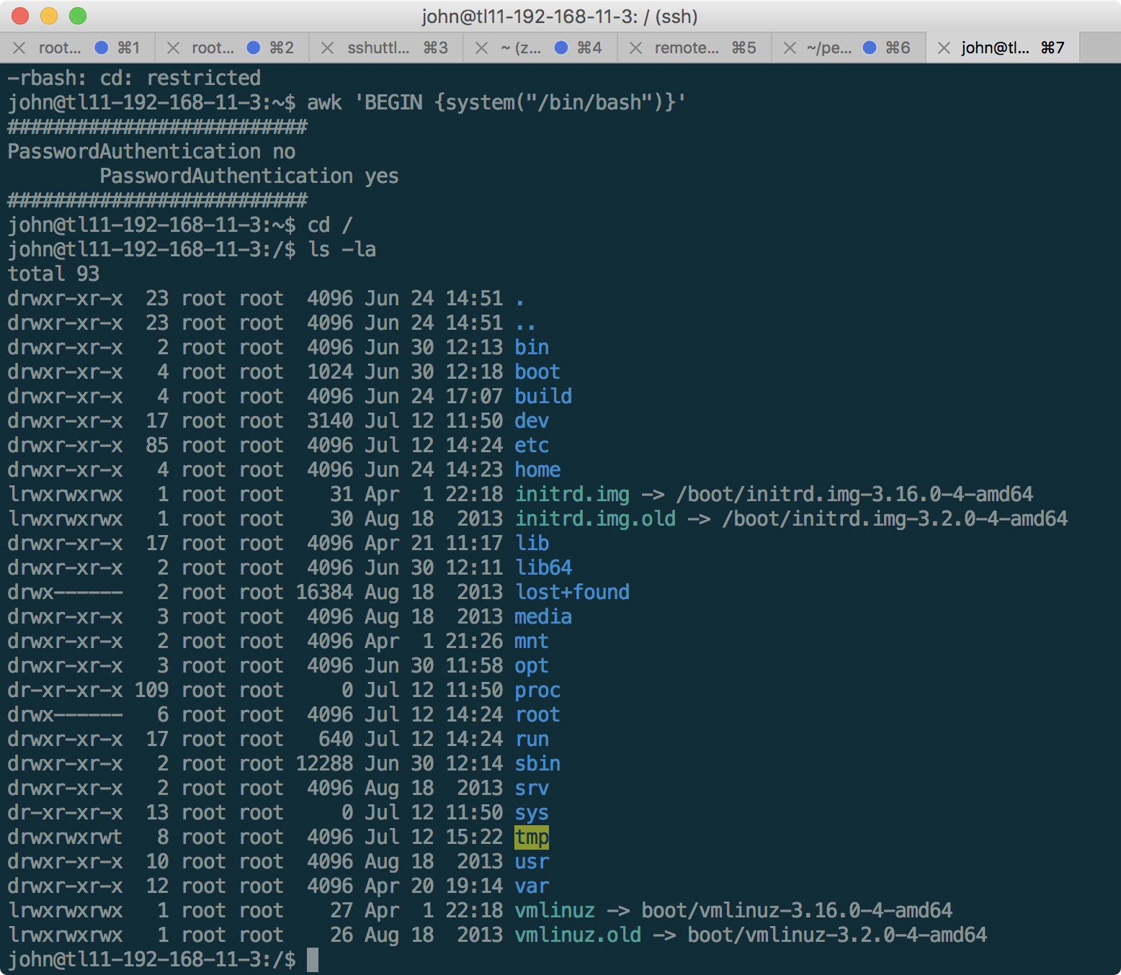Switch to the ~/pe... tab ⌘6

pos(849,48)
